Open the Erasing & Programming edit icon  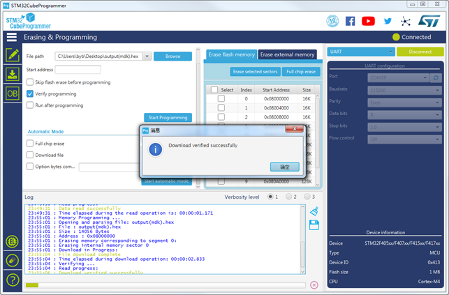click(12, 54)
